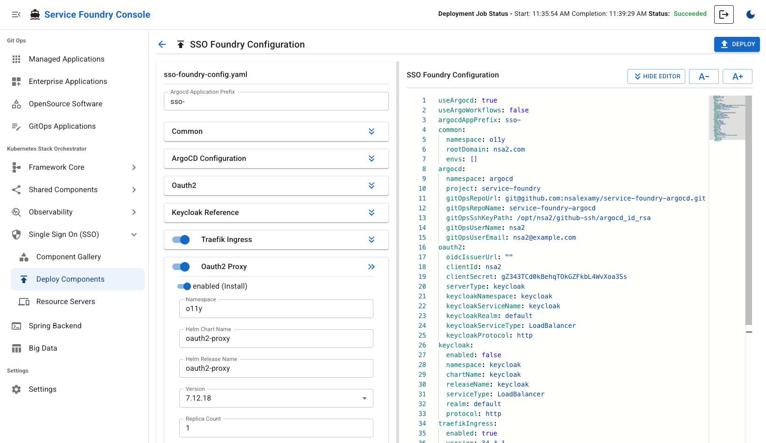The width and height of the screenshot is (766, 443).
Task: Click the clientSecret line in editor
Action: pos(536,277)
